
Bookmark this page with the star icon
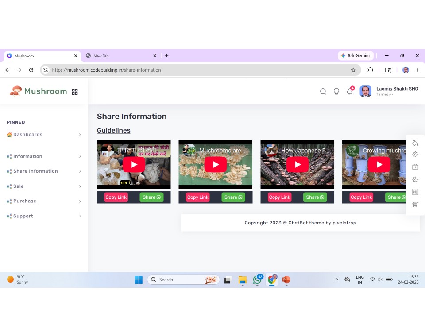click(x=353, y=70)
